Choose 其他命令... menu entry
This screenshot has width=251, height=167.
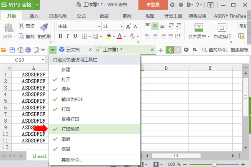[95, 160]
